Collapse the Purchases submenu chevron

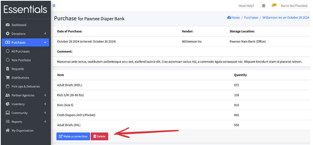[x=45, y=43]
